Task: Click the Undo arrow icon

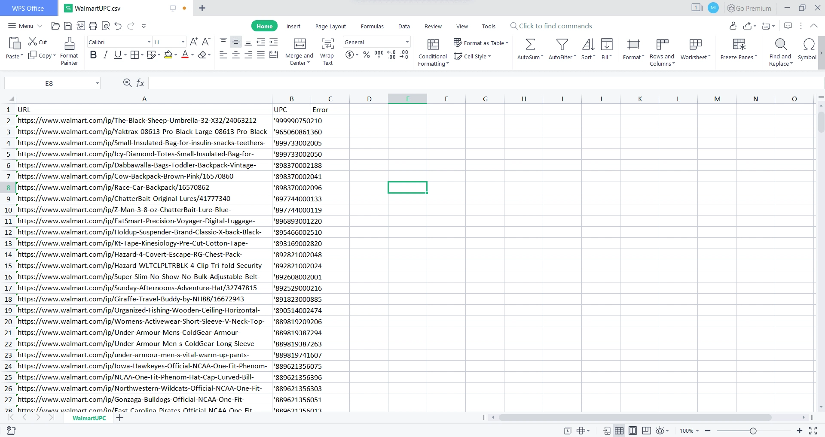Action: 118,26
